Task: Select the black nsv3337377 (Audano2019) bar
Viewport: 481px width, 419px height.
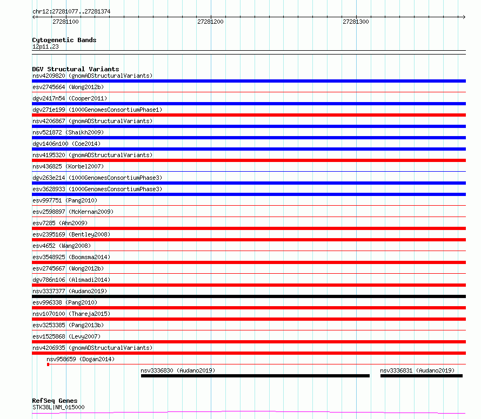Action: [x=249, y=296]
